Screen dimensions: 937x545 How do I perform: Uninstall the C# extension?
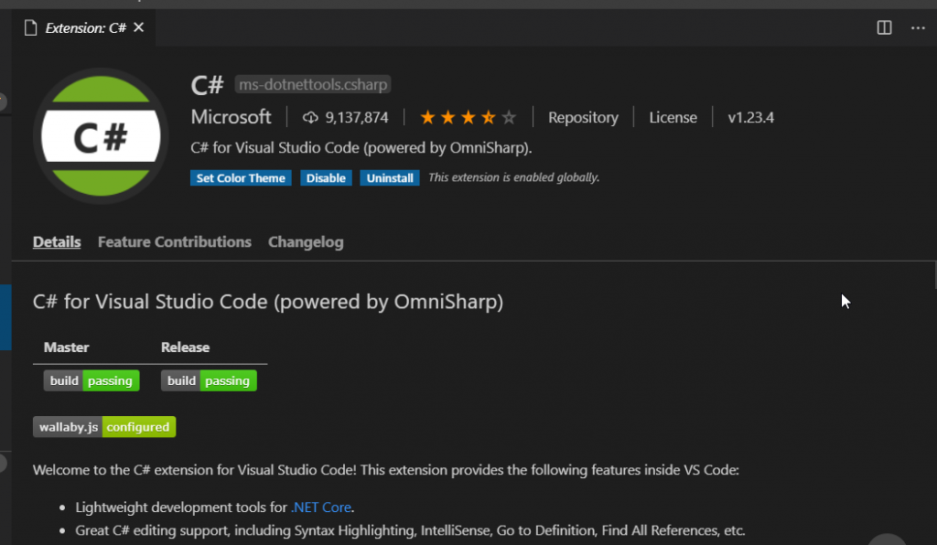pos(390,178)
